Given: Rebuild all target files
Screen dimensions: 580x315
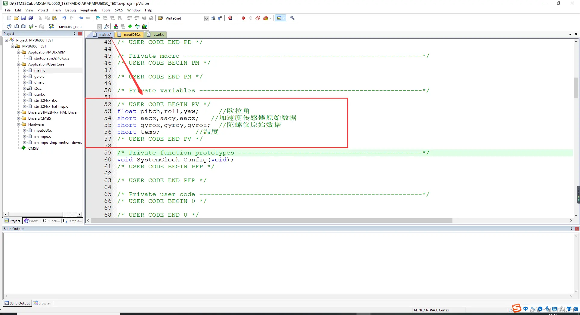Looking at the screenshot, I should (x=23, y=26).
